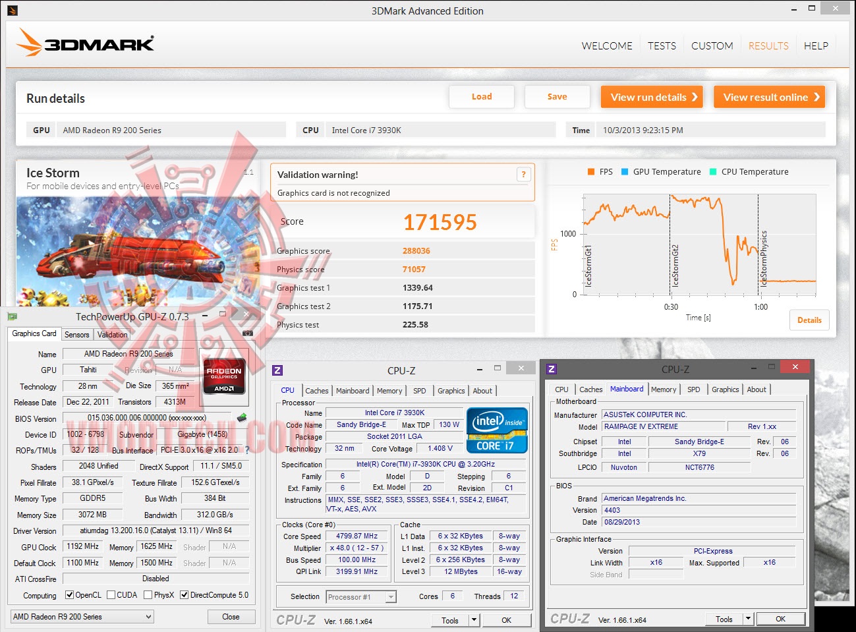This screenshot has height=632, width=856.
Task: Click the FPS line chart area
Action: coord(699,244)
